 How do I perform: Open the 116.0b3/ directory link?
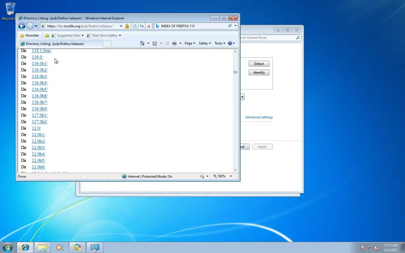click(40, 76)
